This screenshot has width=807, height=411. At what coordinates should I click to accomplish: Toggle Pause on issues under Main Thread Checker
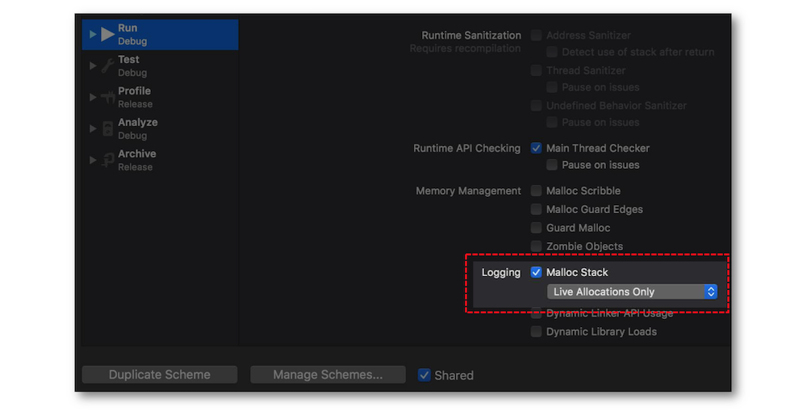(552, 165)
